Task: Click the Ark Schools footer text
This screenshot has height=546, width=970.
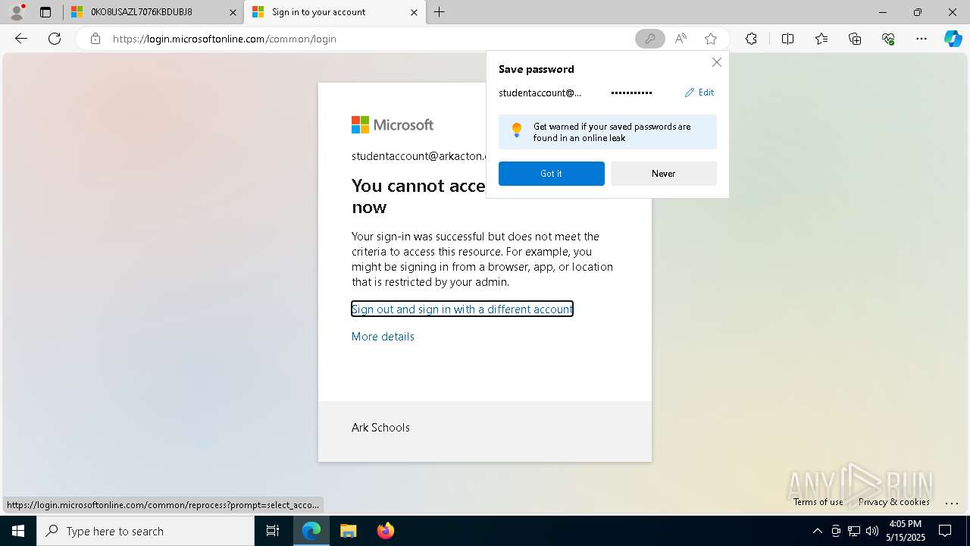Action: (x=380, y=428)
